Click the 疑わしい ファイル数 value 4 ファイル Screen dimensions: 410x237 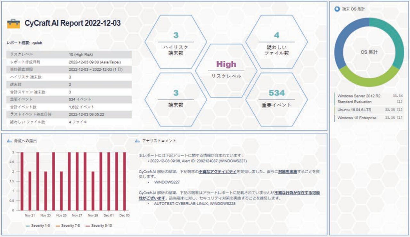[x=78, y=122]
